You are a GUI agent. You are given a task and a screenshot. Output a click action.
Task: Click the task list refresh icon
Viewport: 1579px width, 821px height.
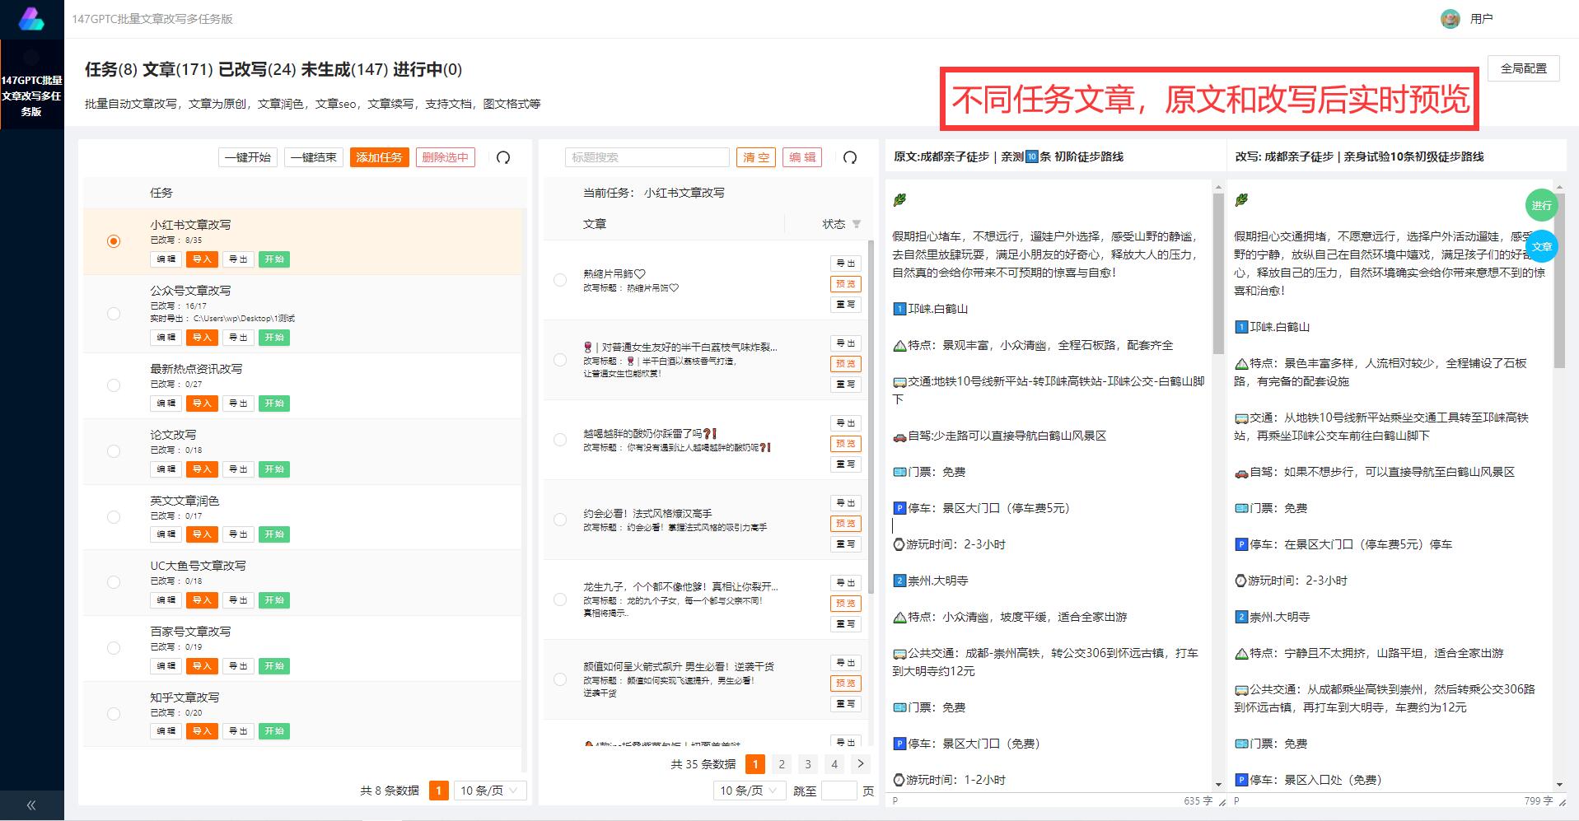click(503, 157)
